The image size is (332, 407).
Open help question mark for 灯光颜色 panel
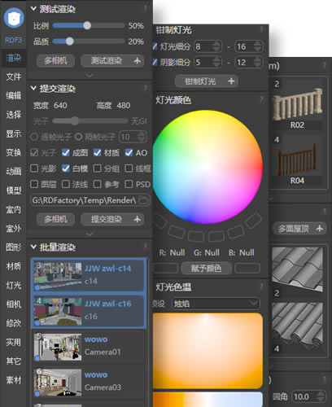pyautogui.click(x=261, y=99)
